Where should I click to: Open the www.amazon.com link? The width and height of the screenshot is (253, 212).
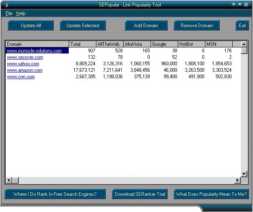(x=25, y=70)
